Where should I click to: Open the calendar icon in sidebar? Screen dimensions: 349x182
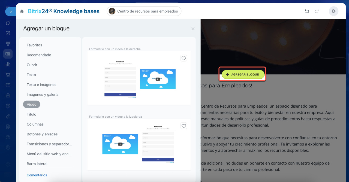point(8,85)
